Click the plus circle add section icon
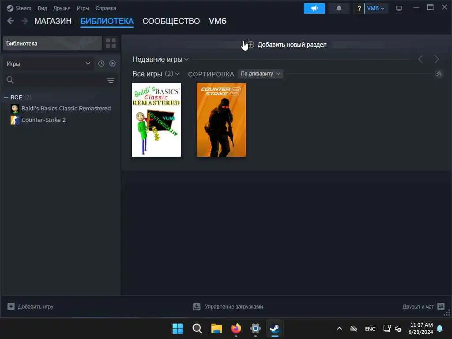 pos(251,45)
